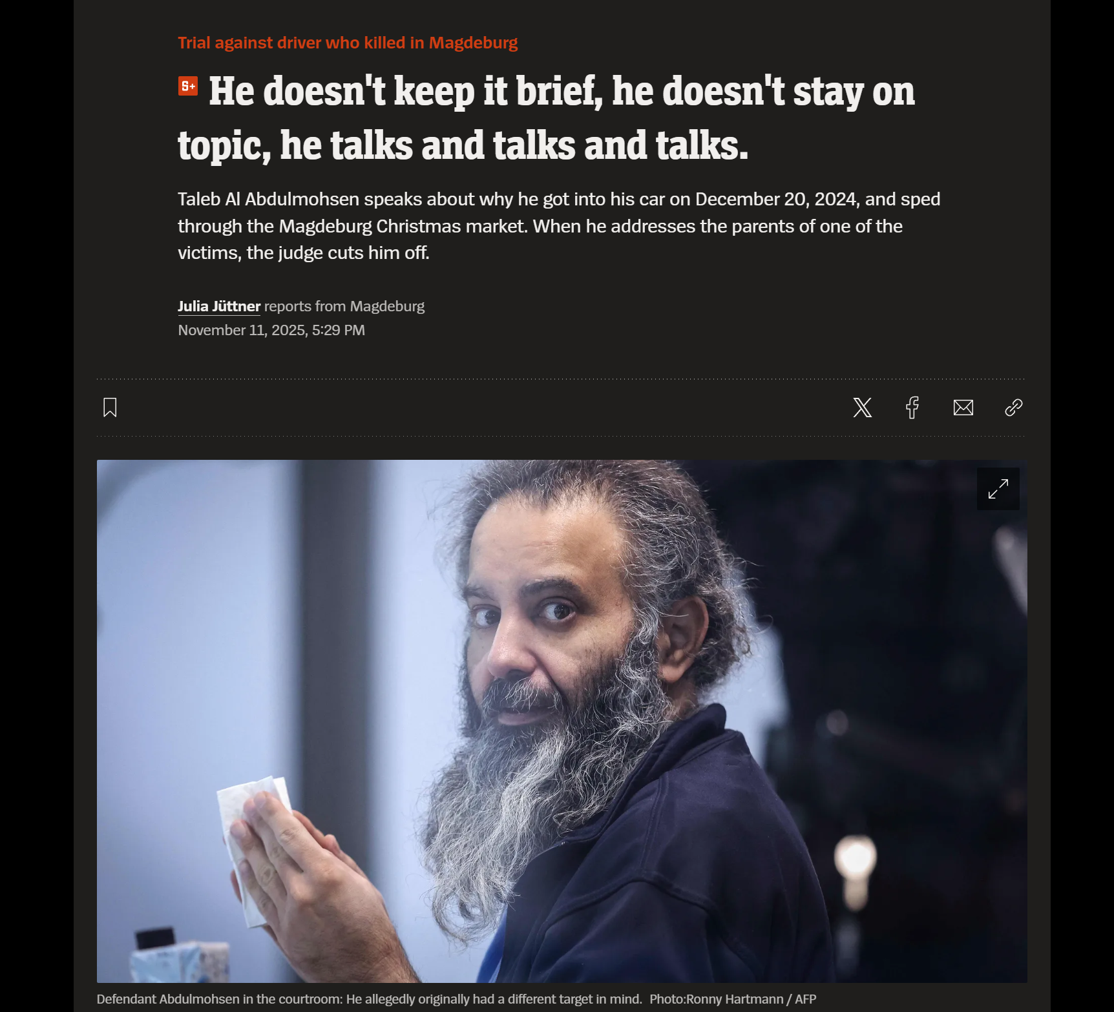Open the Magdeburg trial topic kicker link
This screenshot has width=1114, height=1012.
(x=348, y=43)
